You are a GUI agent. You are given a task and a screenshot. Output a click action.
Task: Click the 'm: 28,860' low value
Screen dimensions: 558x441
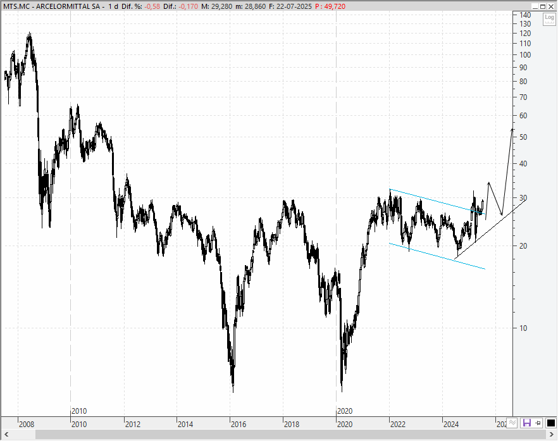pyautogui.click(x=249, y=6)
